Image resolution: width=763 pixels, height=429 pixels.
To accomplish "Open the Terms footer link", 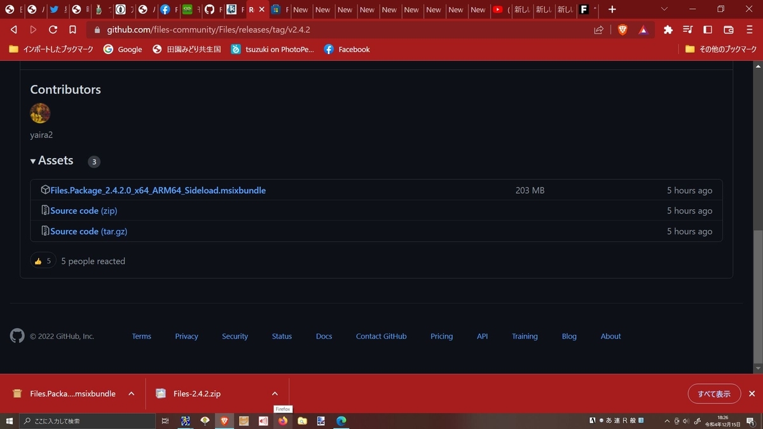I will click(142, 336).
